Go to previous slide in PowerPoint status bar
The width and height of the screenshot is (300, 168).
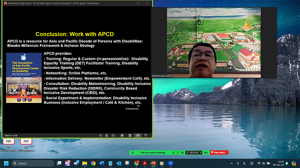[100, 136]
